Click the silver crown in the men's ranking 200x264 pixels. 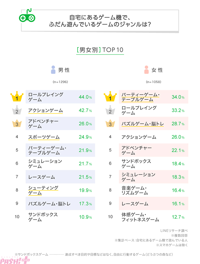click(x=16, y=111)
